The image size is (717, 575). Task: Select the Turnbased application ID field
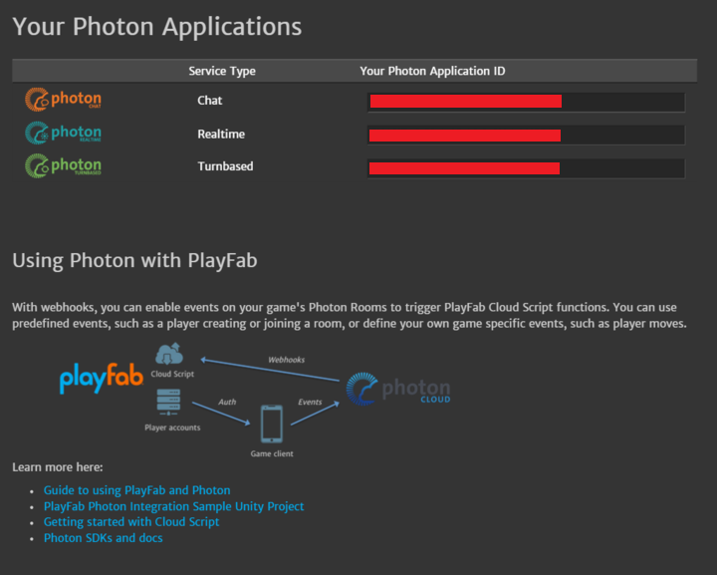coord(526,168)
